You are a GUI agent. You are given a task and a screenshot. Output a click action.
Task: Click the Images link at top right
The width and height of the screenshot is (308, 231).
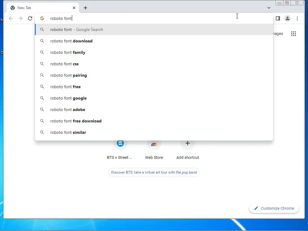[x=278, y=34]
